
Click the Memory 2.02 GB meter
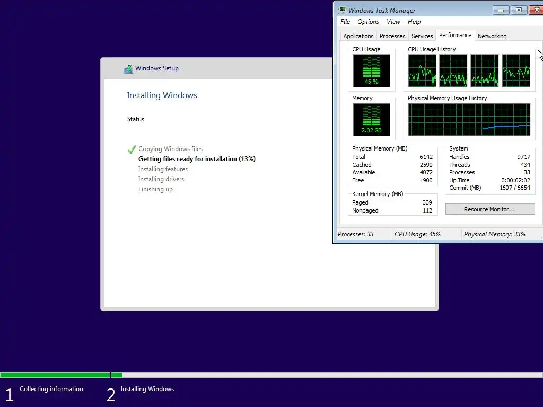(x=371, y=119)
